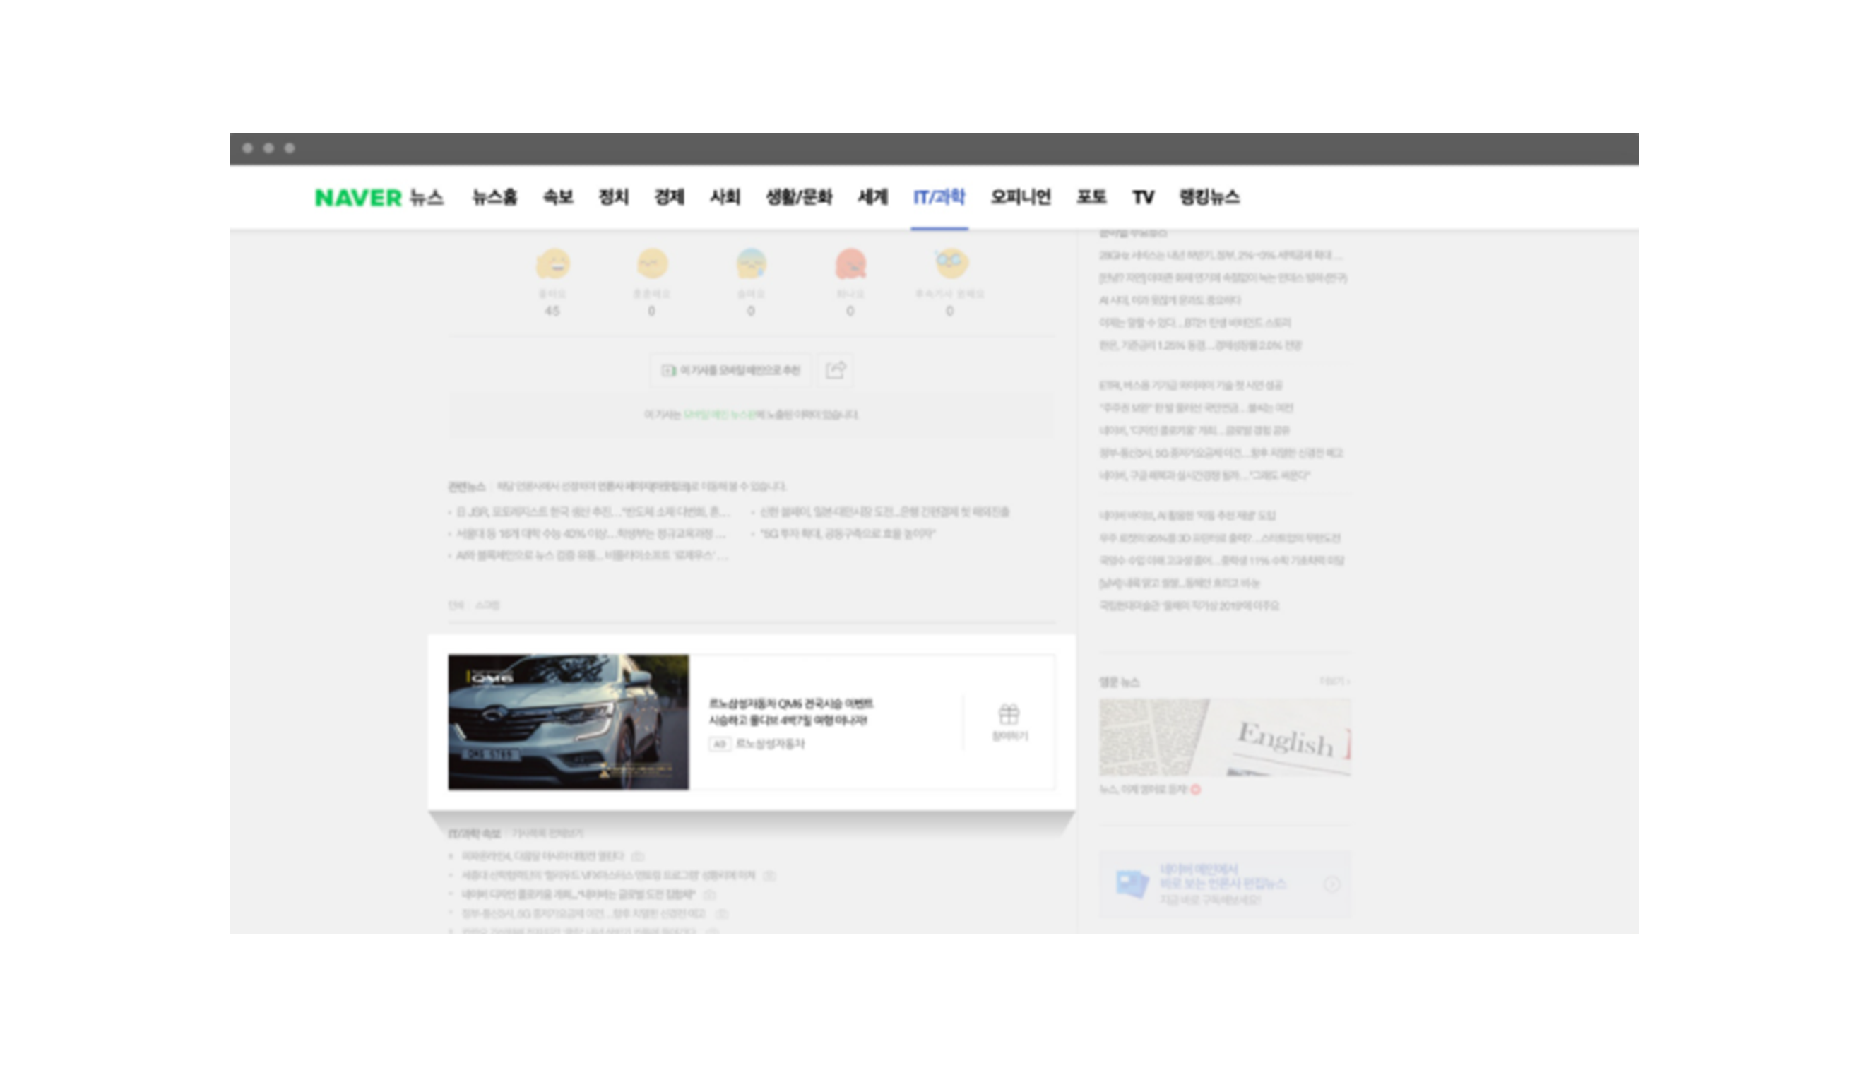1869x1068 pixels.
Task: Open the English newspaper thumbnail
Action: point(1224,737)
